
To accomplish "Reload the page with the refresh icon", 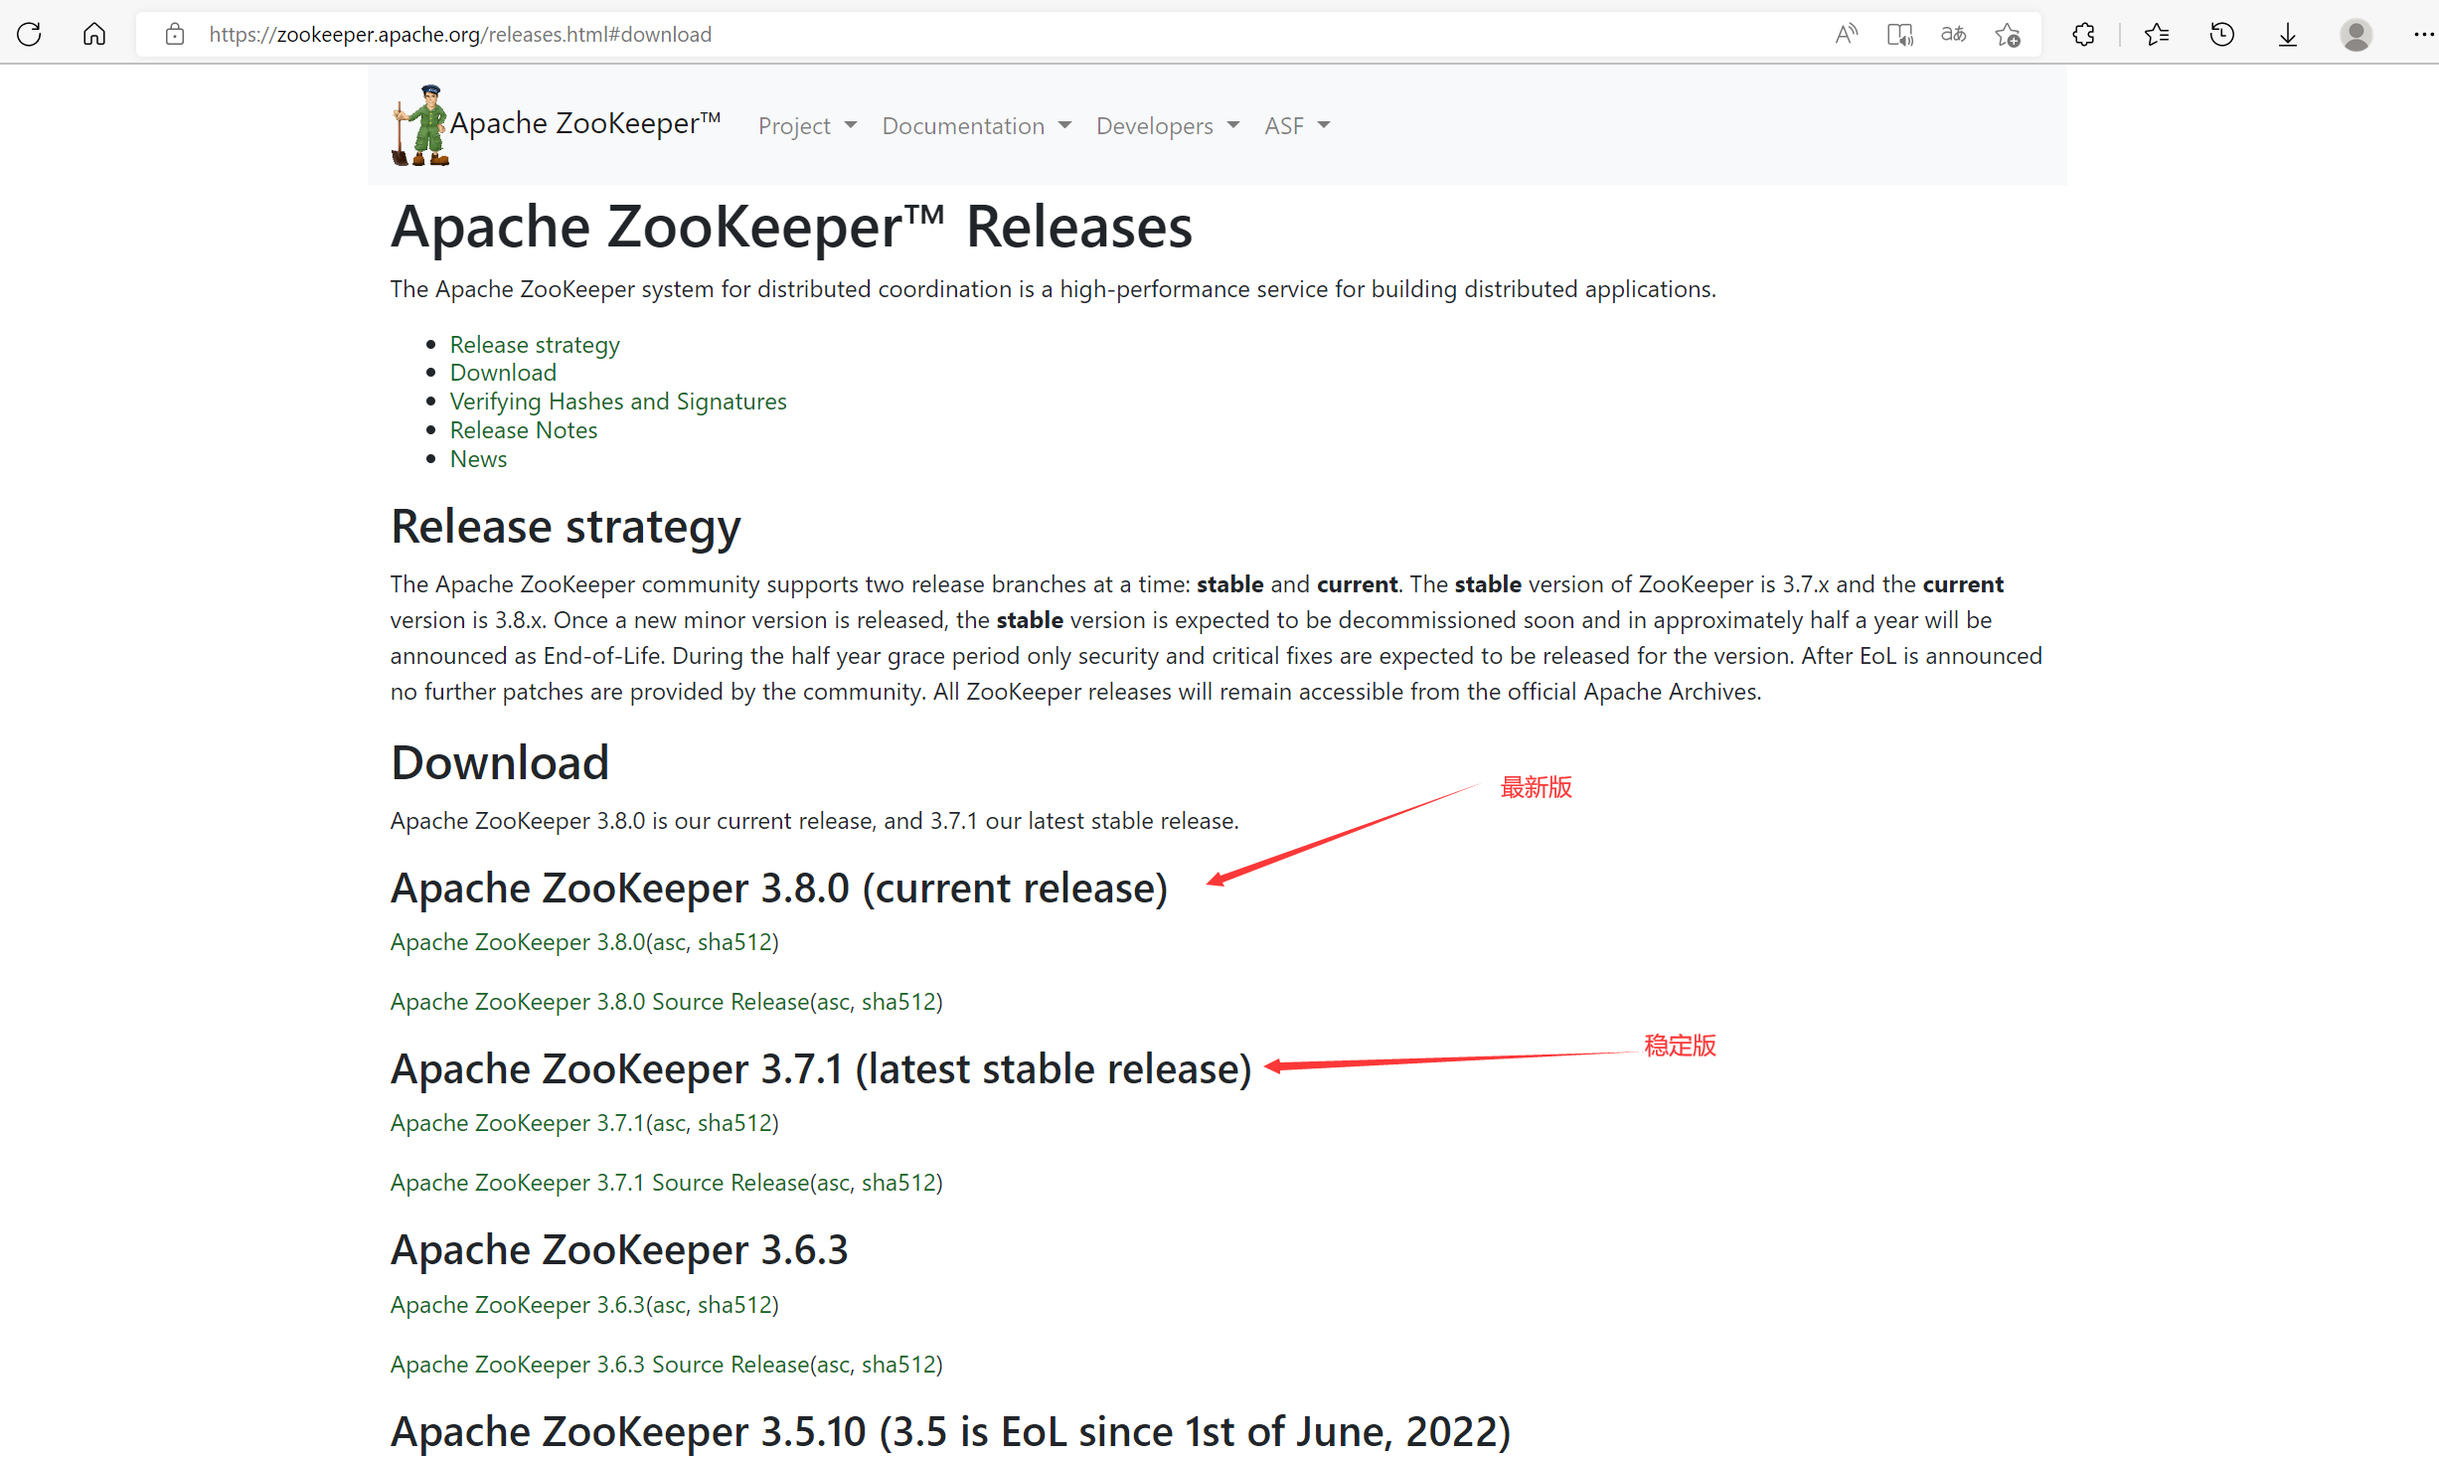I will [30, 35].
